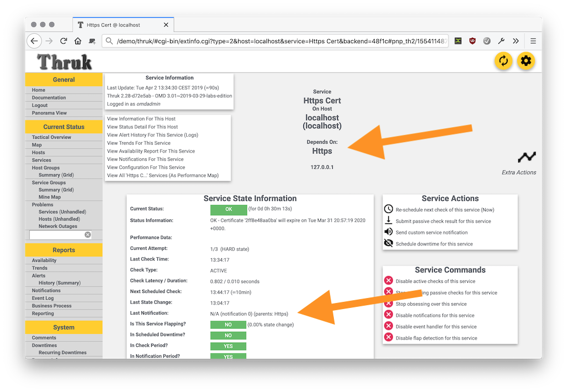
Task: Click Schedule downtime for this service link
Action: point(434,244)
